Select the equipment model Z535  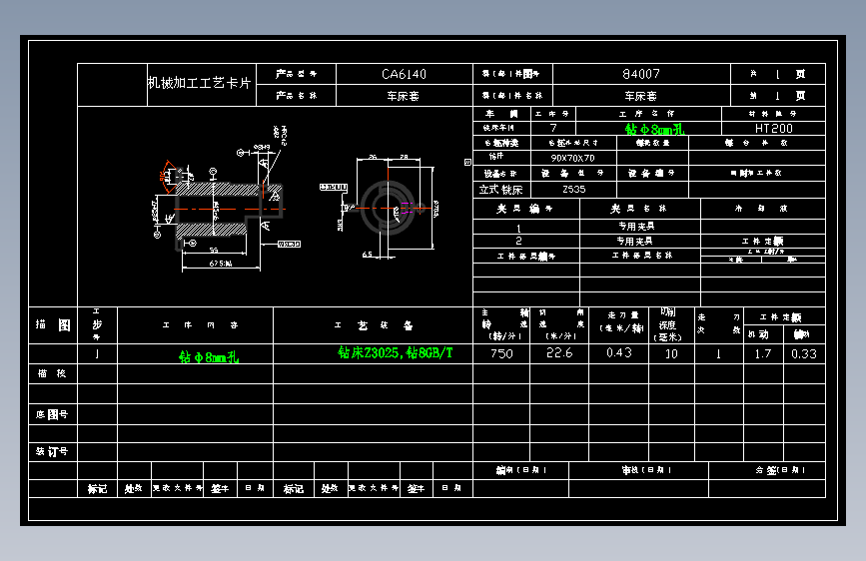coord(573,190)
